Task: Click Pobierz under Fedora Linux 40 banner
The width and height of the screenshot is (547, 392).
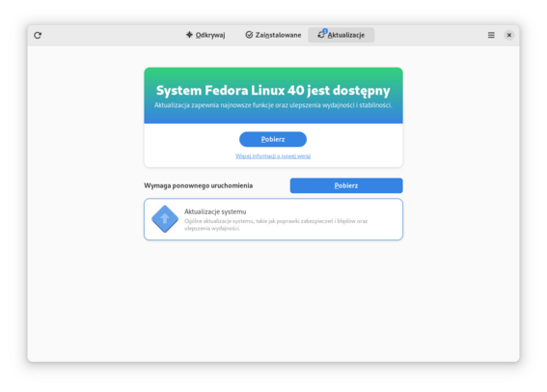Action: click(273, 139)
